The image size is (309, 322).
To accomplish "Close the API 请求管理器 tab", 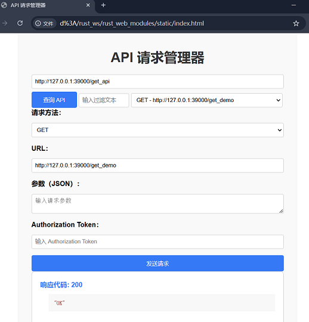I will (x=88, y=5).
